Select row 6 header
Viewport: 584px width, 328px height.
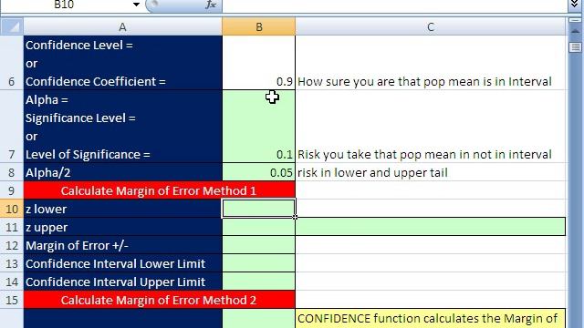[12, 63]
